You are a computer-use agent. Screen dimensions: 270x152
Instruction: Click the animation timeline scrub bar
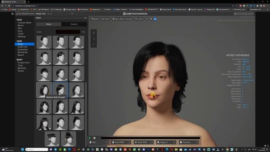tap(150, 138)
